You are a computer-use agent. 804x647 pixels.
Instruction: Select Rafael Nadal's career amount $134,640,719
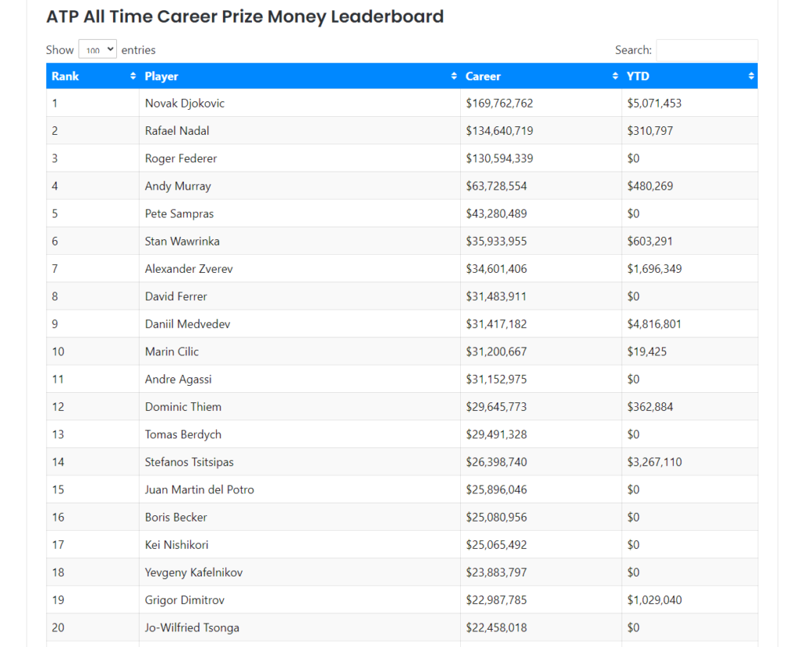click(499, 131)
